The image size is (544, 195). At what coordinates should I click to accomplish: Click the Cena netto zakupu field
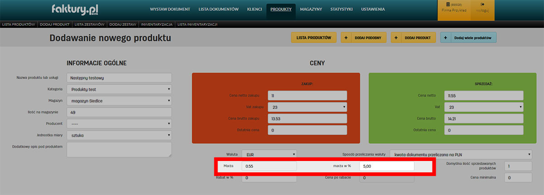pyautogui.click(x=307, y=96)
